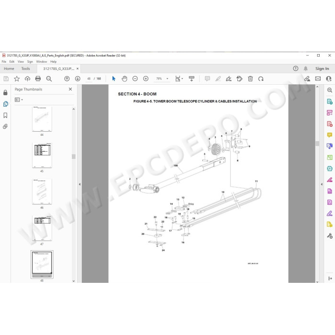The height and width of the screenshot is (335, 335).
Task: Click the stamp tool icon
Action: (239, 79)
